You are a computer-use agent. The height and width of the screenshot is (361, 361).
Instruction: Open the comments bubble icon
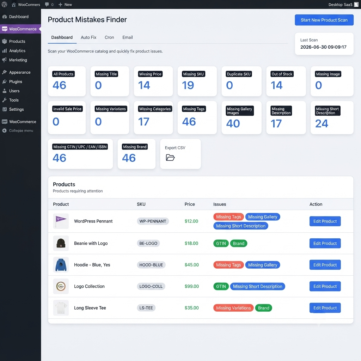47,4
